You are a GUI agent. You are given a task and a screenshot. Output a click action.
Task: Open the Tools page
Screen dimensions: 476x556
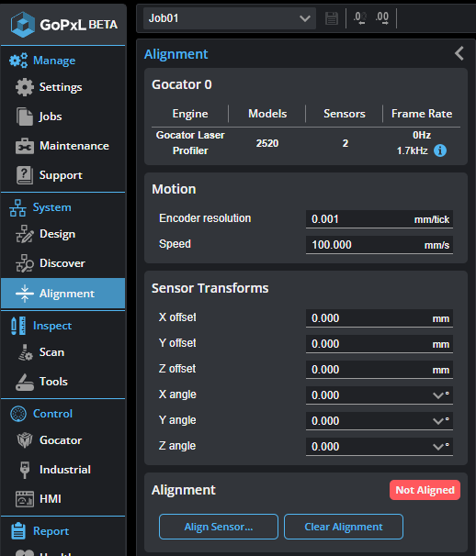point(63,382)
